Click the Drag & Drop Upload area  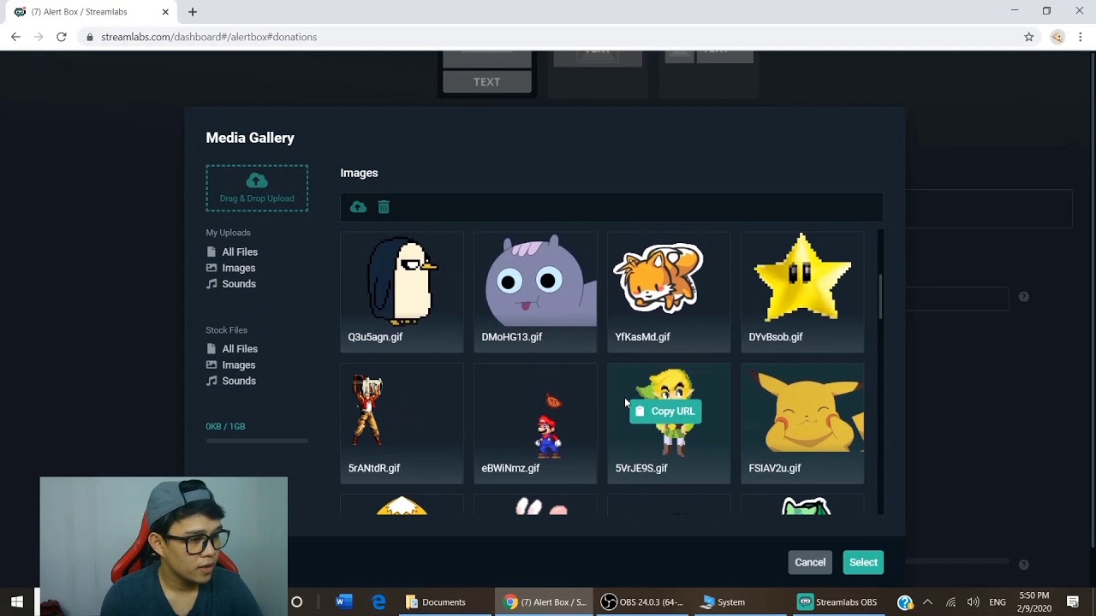point(257,188)
